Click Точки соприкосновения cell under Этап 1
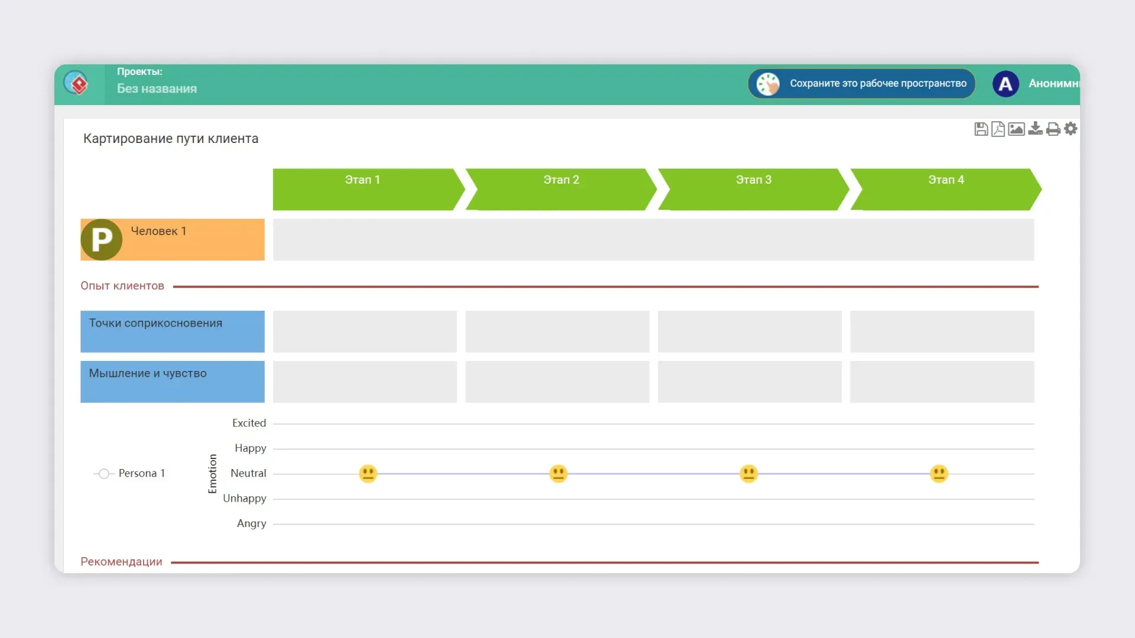Screen dimensions: 1135x638 point(365,331)
